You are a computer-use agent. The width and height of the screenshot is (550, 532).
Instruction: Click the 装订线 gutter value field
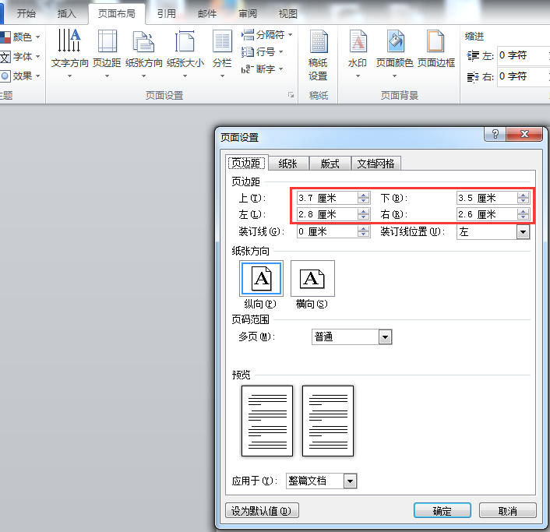click(327, 231)
